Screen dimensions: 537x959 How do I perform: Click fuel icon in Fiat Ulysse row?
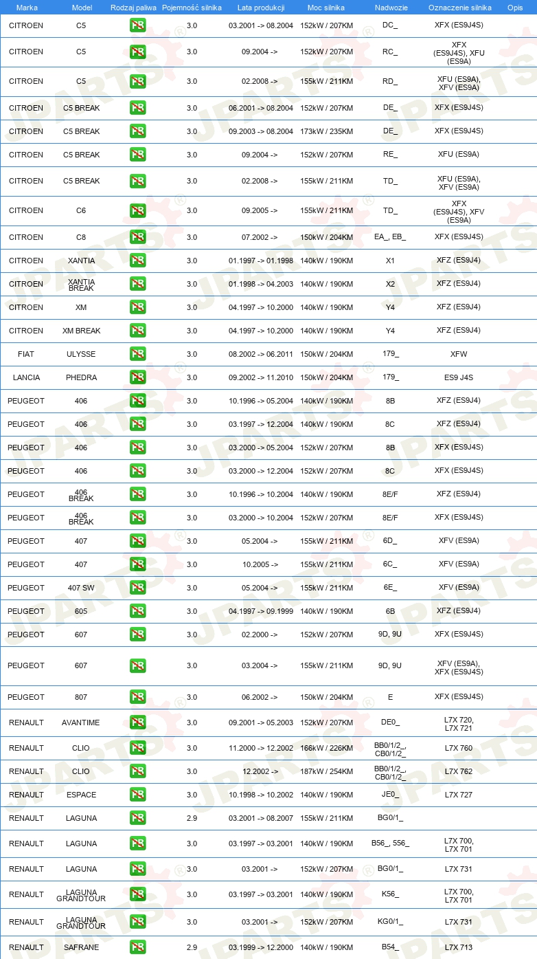[137, 354]
